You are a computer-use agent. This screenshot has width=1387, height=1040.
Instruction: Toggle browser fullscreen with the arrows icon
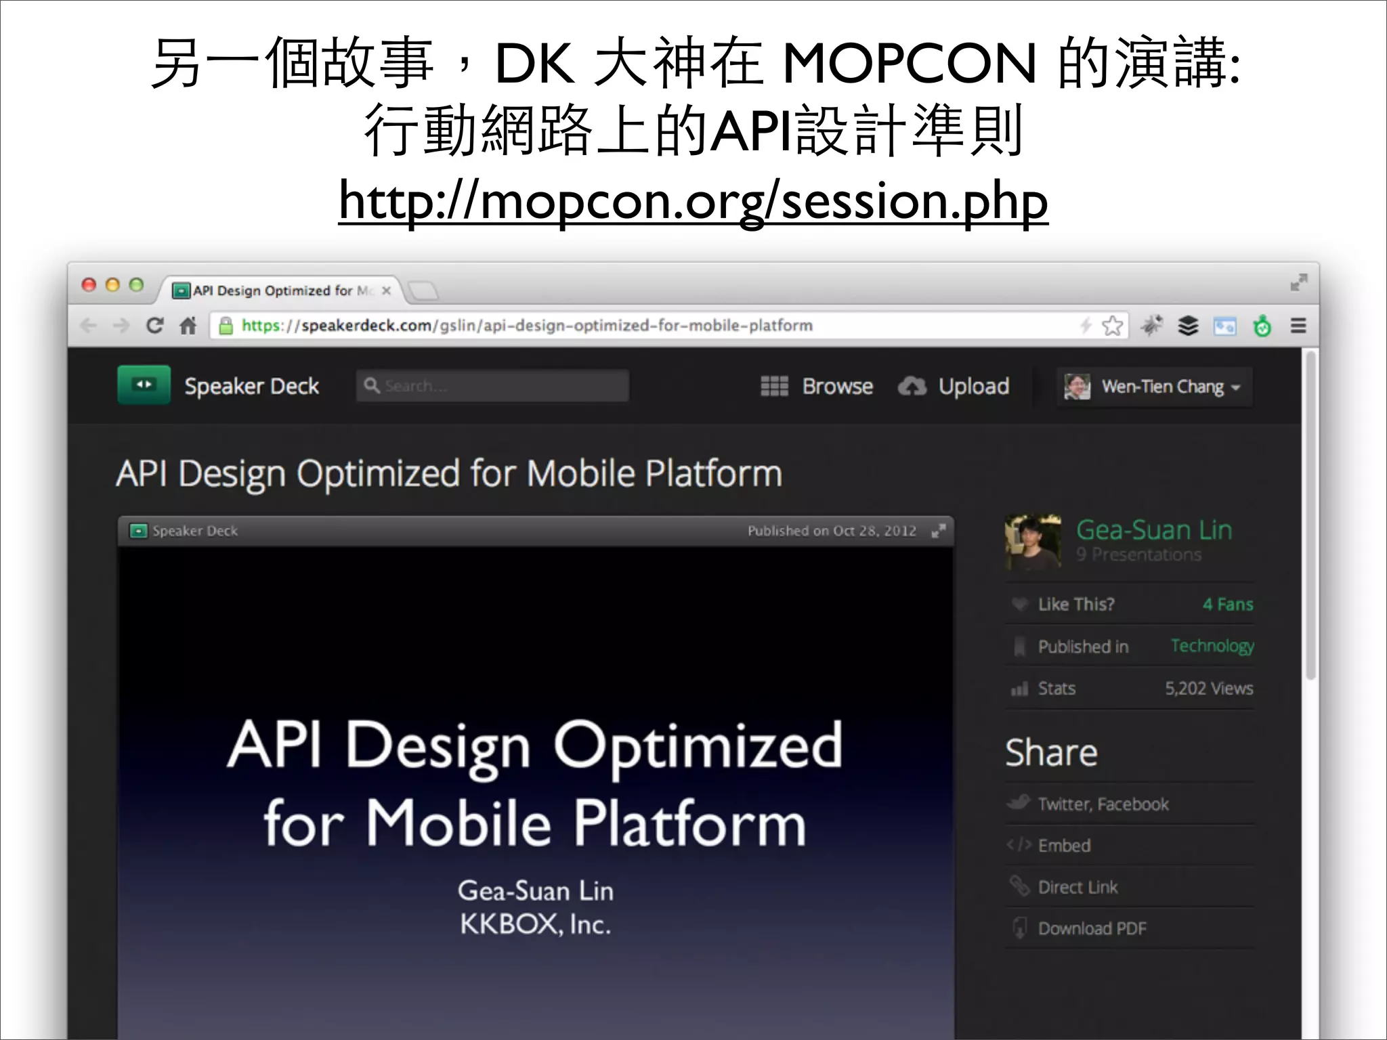point(1298,282)
